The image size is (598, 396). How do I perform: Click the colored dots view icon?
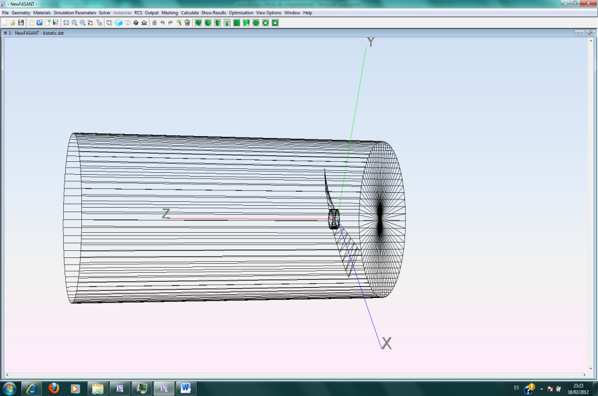tap(90, 23)
